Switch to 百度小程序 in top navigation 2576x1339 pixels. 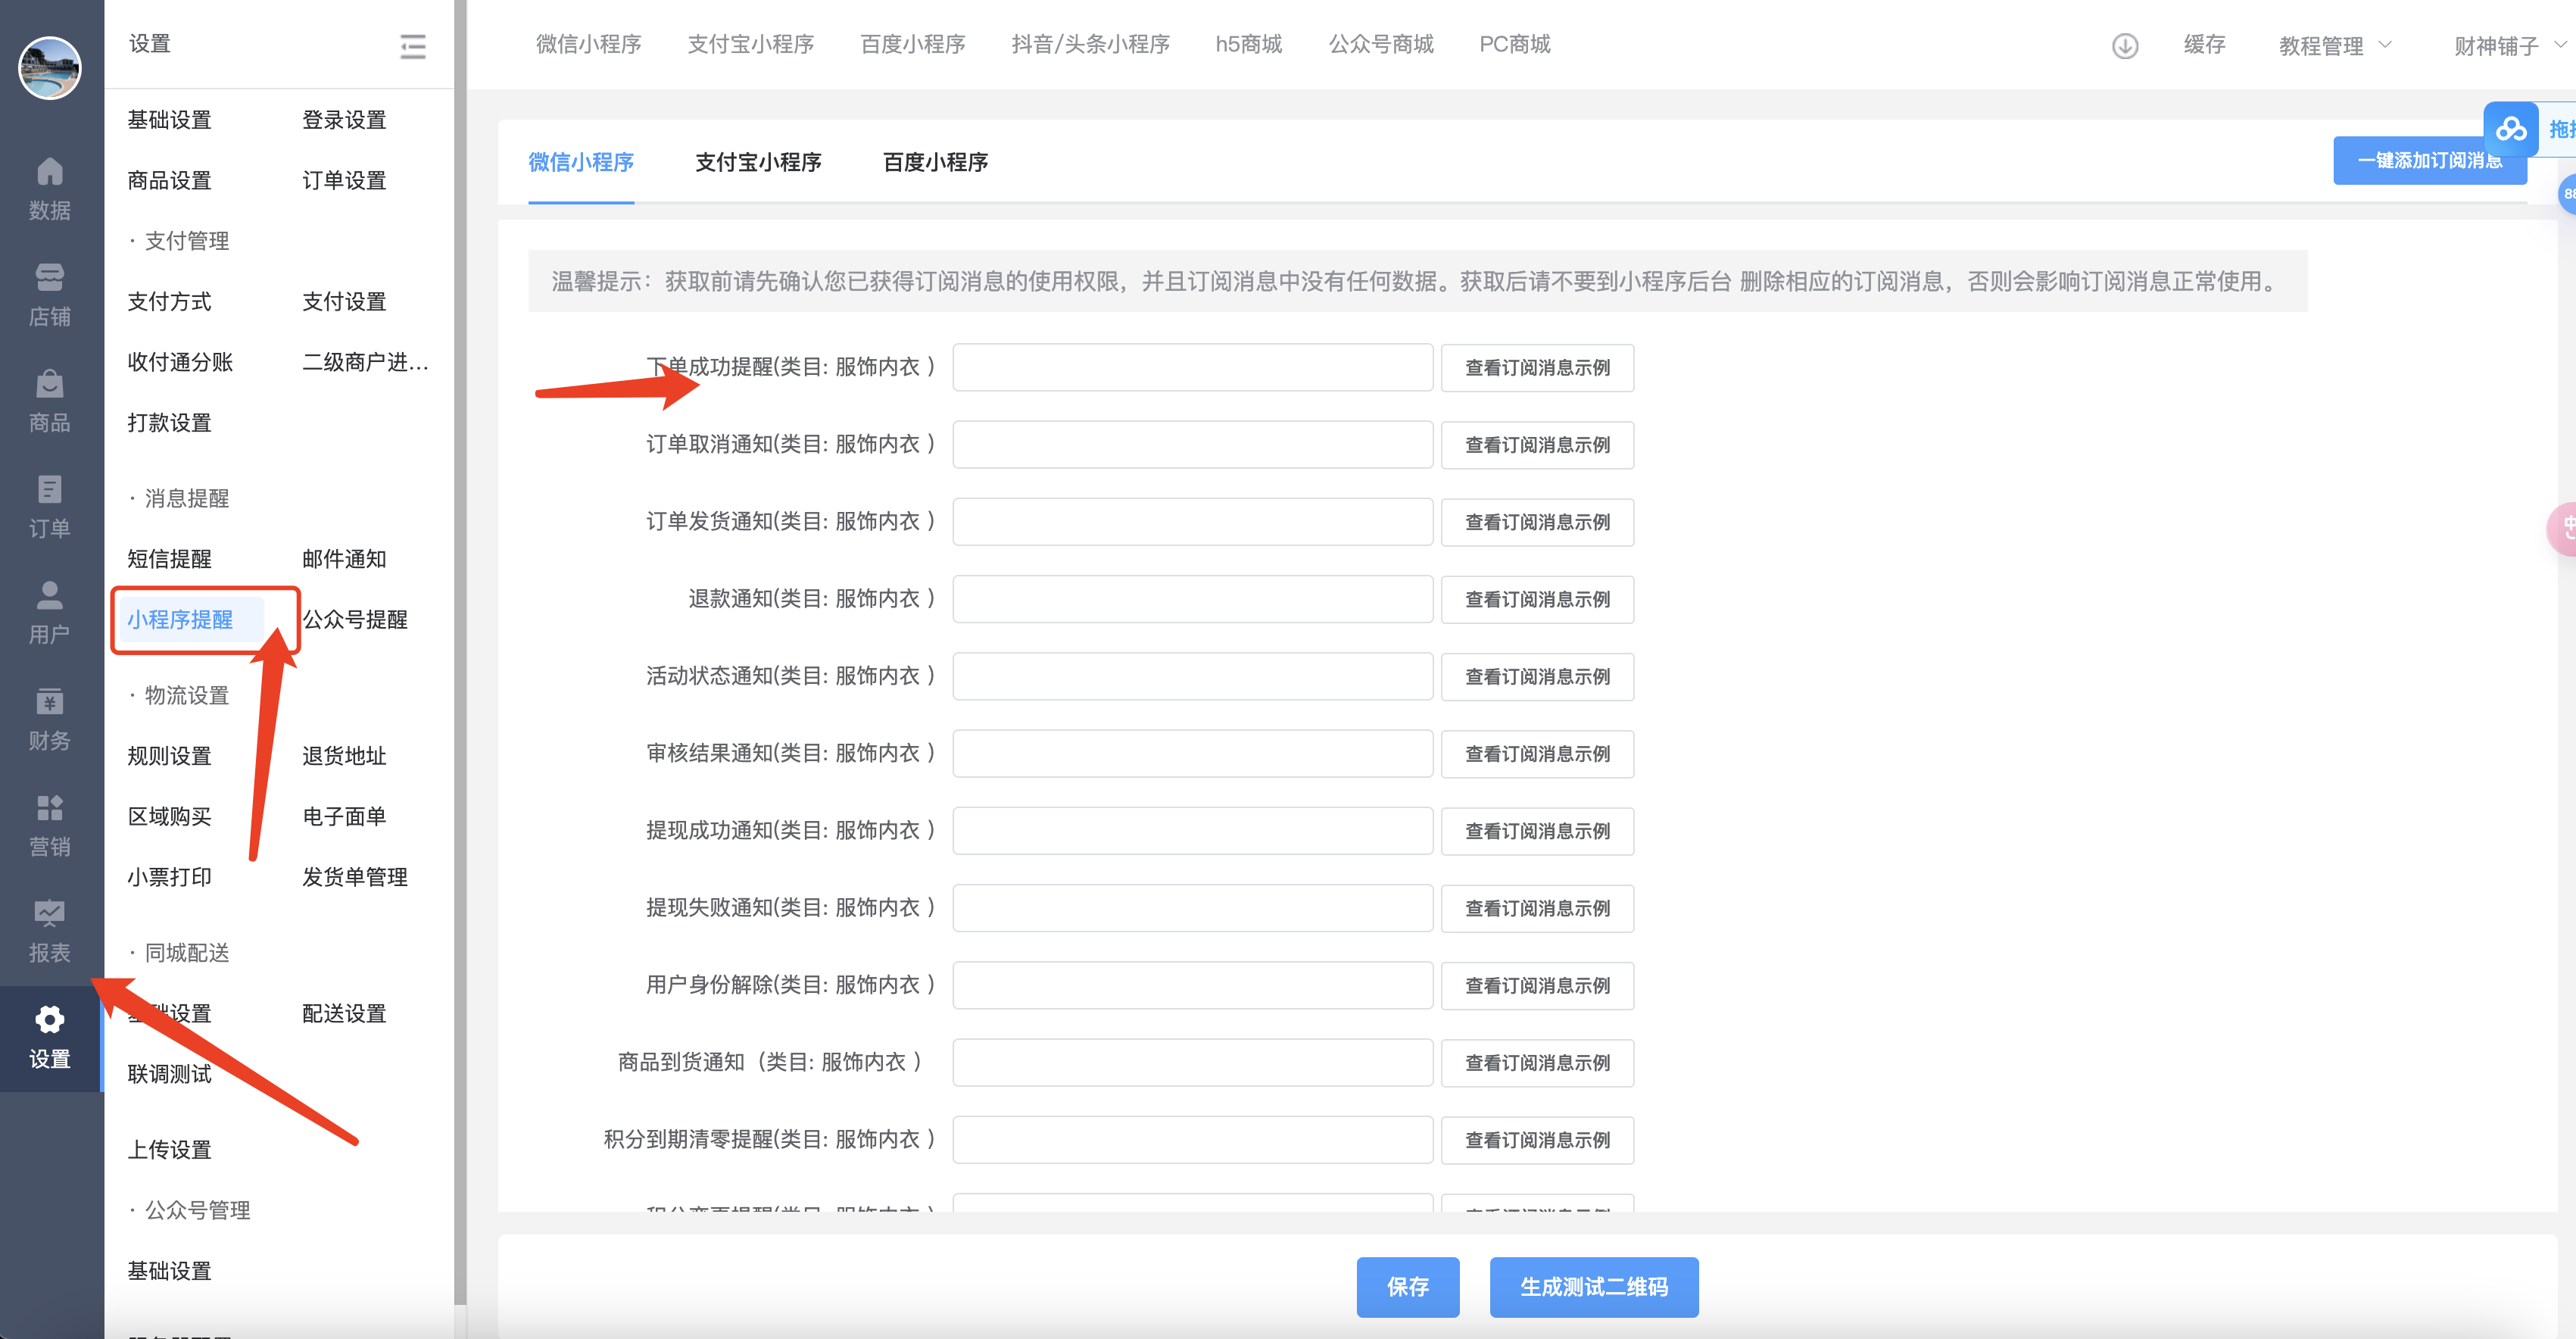[913, 44]
